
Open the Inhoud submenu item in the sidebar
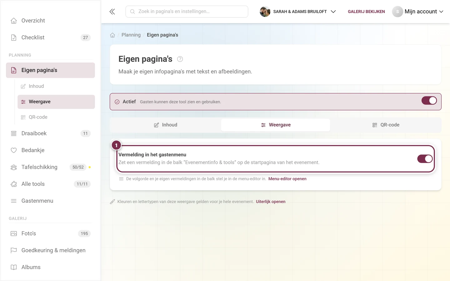click(x=56, y=86)
